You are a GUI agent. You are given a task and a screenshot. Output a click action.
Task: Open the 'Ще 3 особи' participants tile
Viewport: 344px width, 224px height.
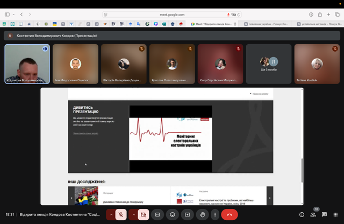[269, 64]
